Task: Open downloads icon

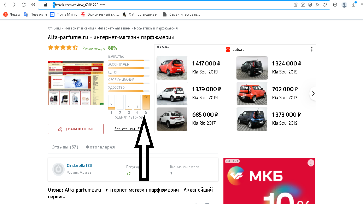Action: [x=353, y=5]
